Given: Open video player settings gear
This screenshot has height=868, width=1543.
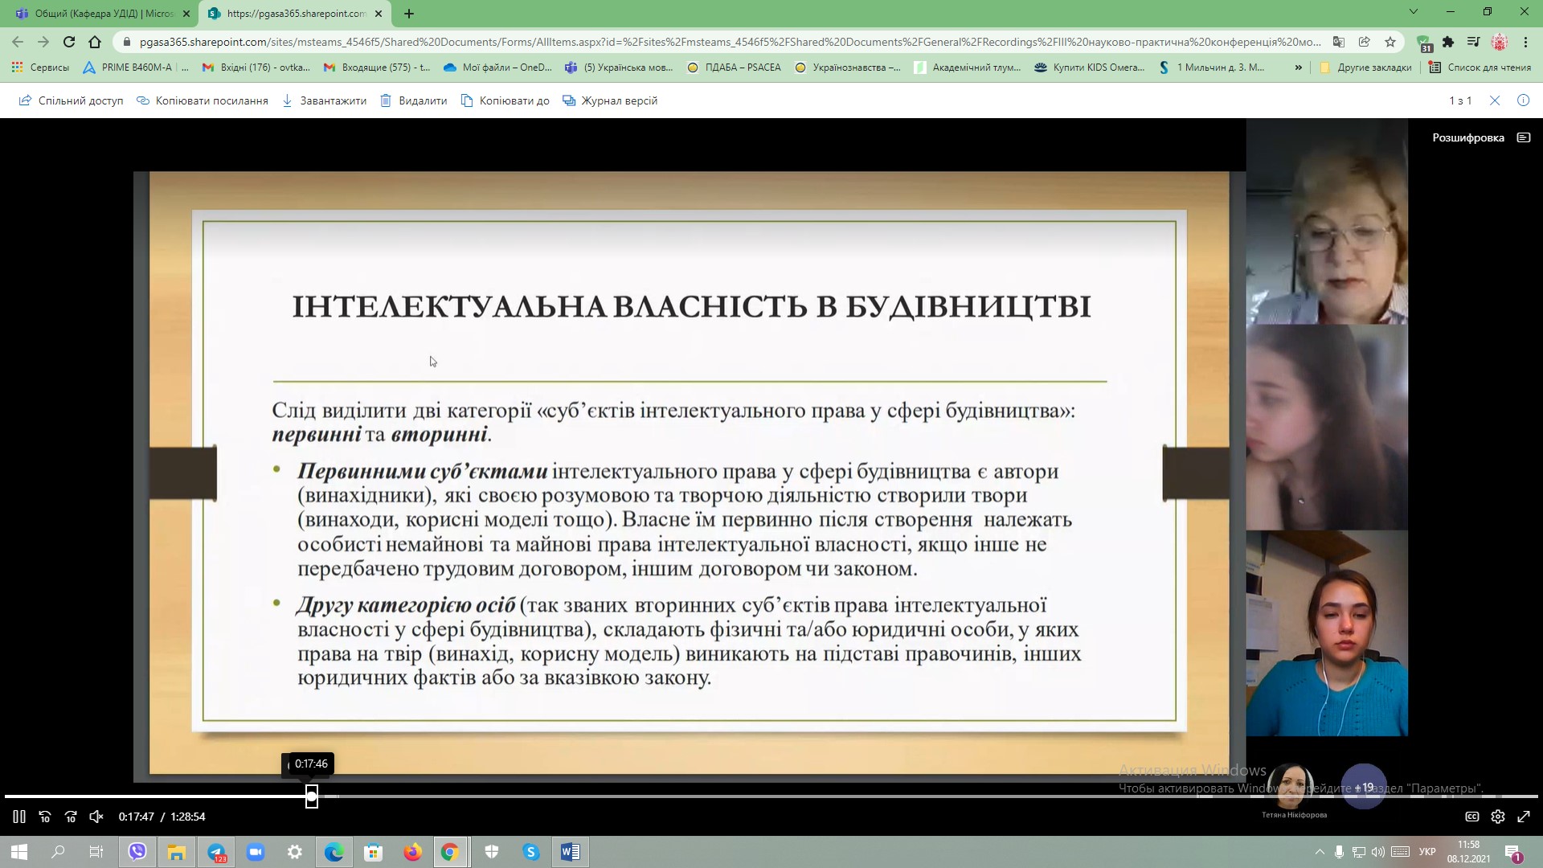Looking at the screenshot, I should pyautogui.click(x=1498, y=817).
